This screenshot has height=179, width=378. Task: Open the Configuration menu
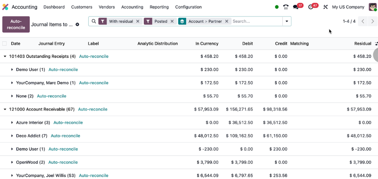point(188,7)
